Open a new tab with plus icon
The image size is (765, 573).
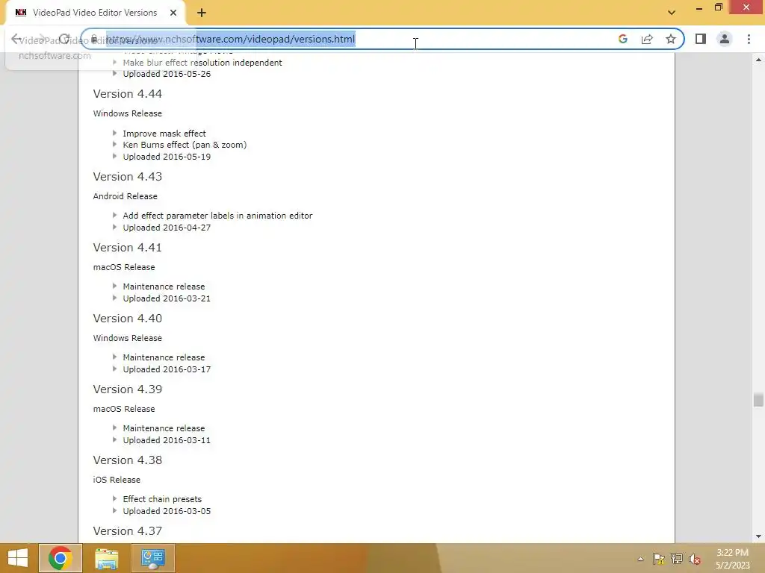[x=202, y=13]
